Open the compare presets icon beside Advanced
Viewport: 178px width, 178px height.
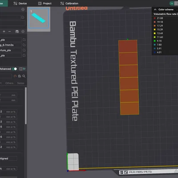pos(21,69)
